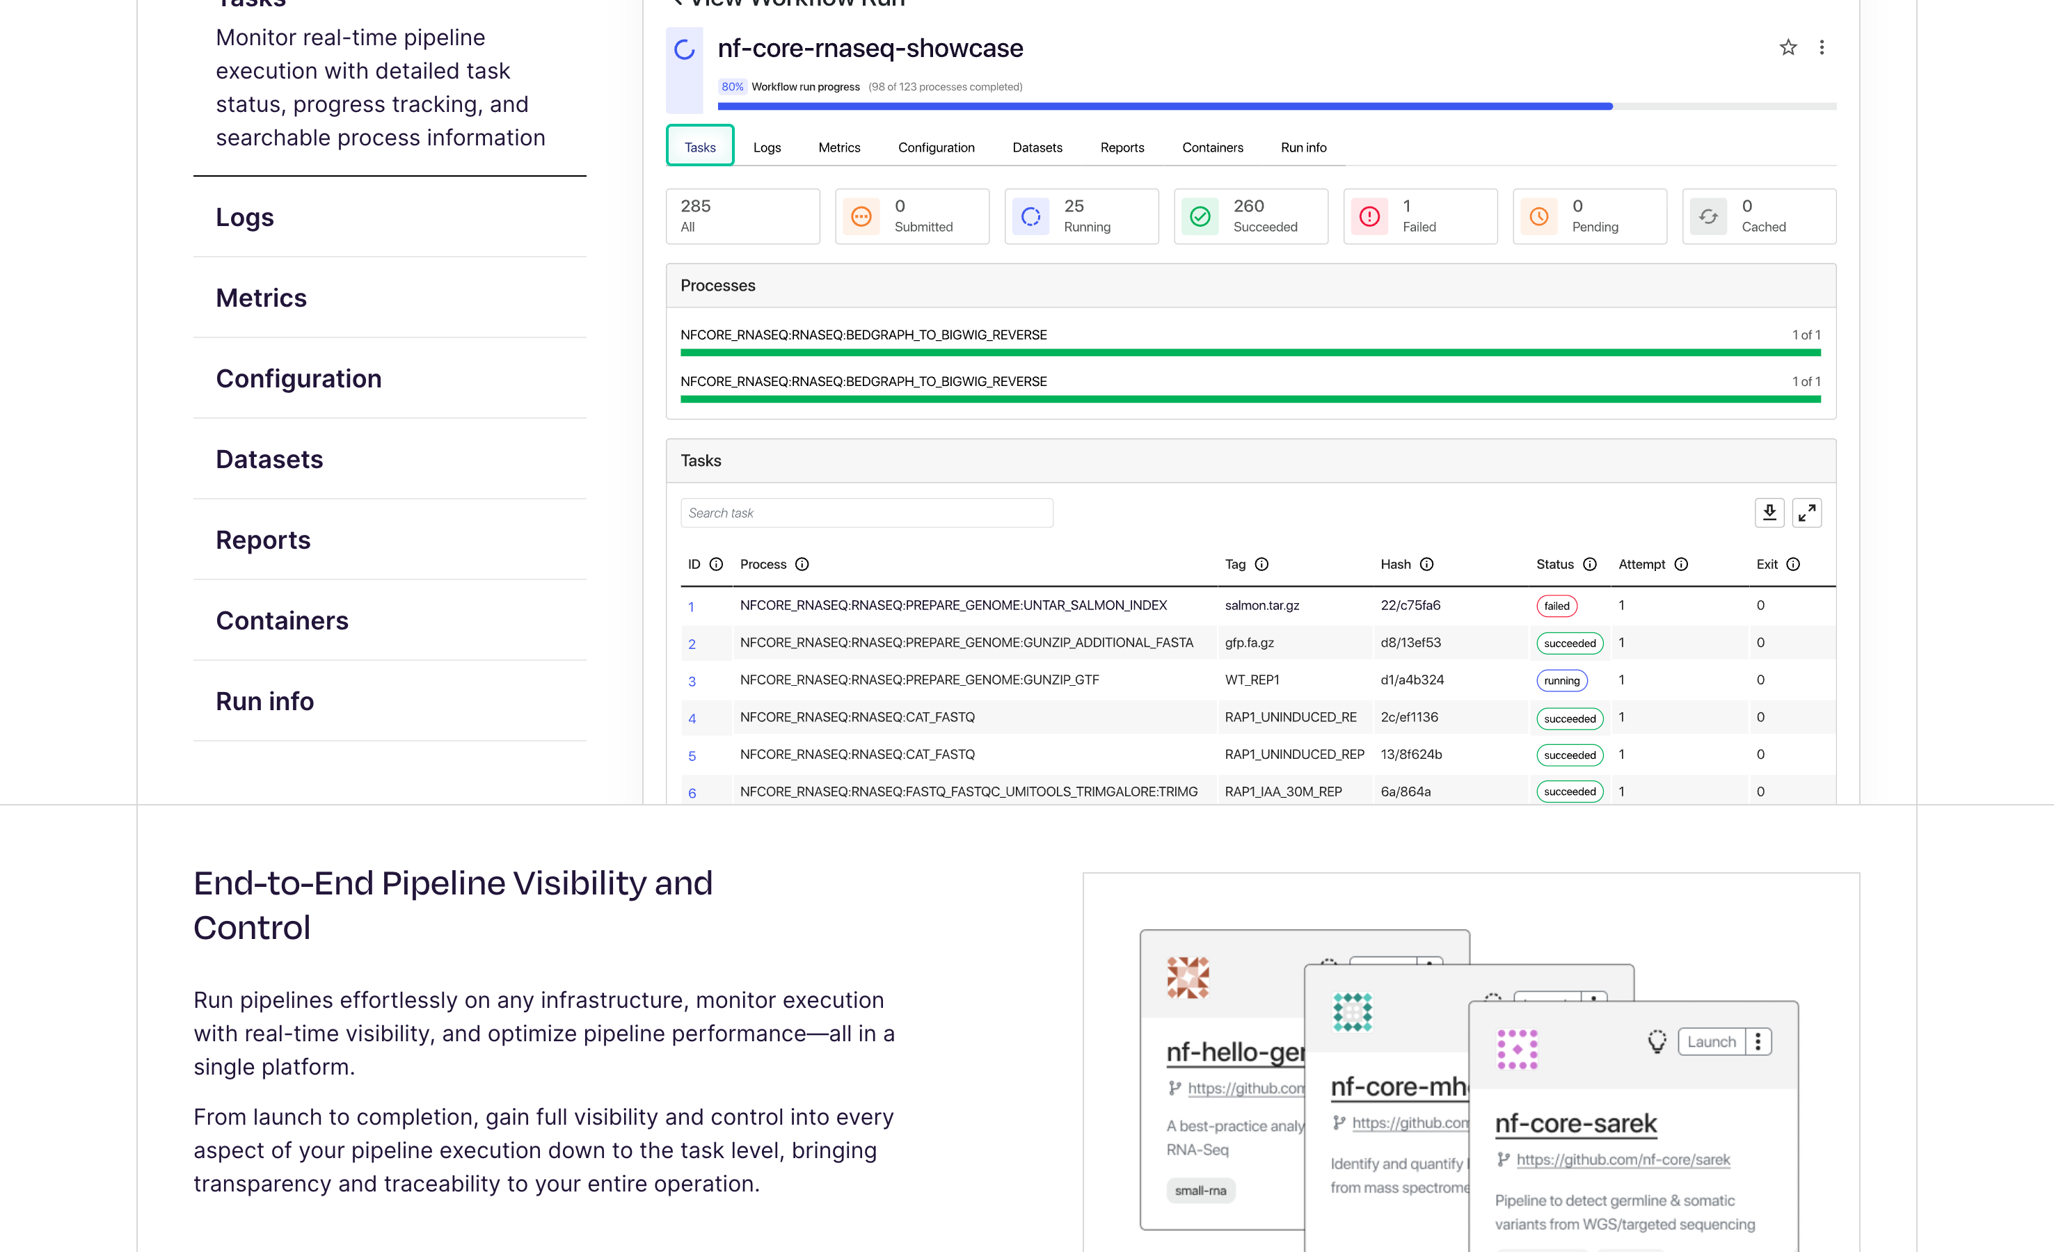Expand the Logs section in left list
The width and height of the screenshot is (2054, 1252).
[x=389, y=217]
